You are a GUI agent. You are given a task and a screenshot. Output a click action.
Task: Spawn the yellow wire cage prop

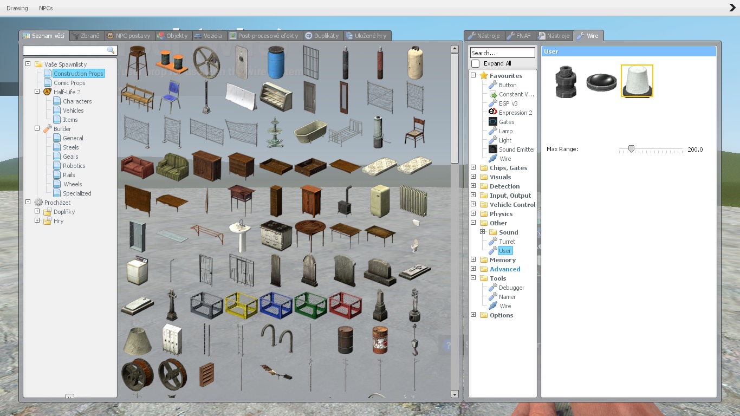pos(241,306)
